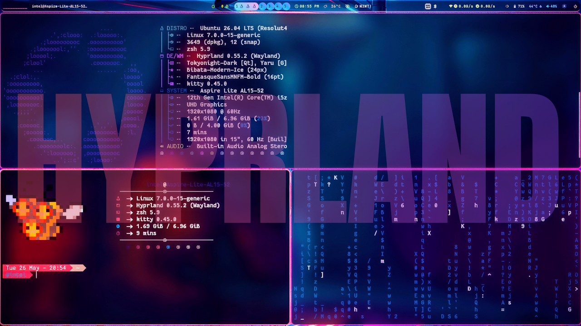Screen dimensions: 581x326
Task: Click the sun brightness icon
Action: 564,6
